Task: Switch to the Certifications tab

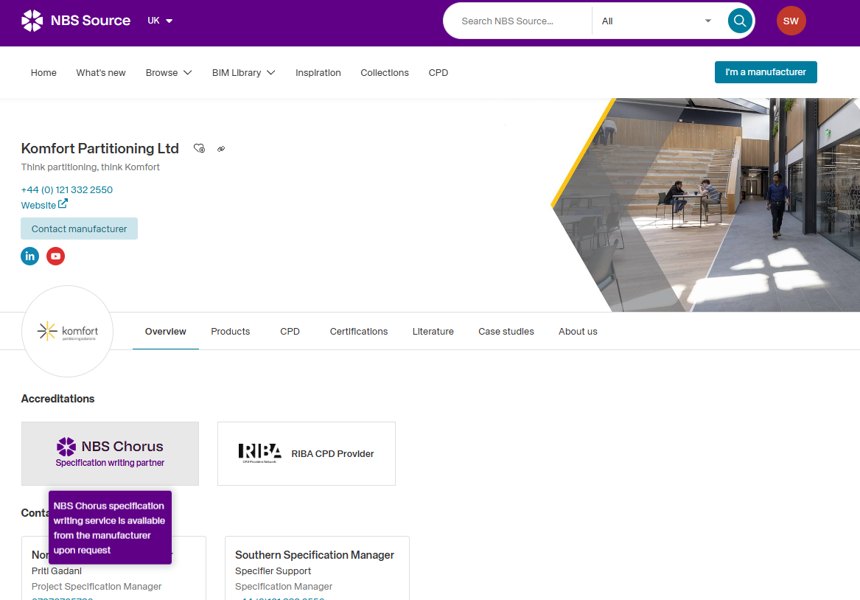Action: [359, 331]
